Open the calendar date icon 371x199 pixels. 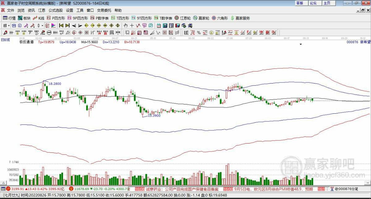click(x=159, y=25)
